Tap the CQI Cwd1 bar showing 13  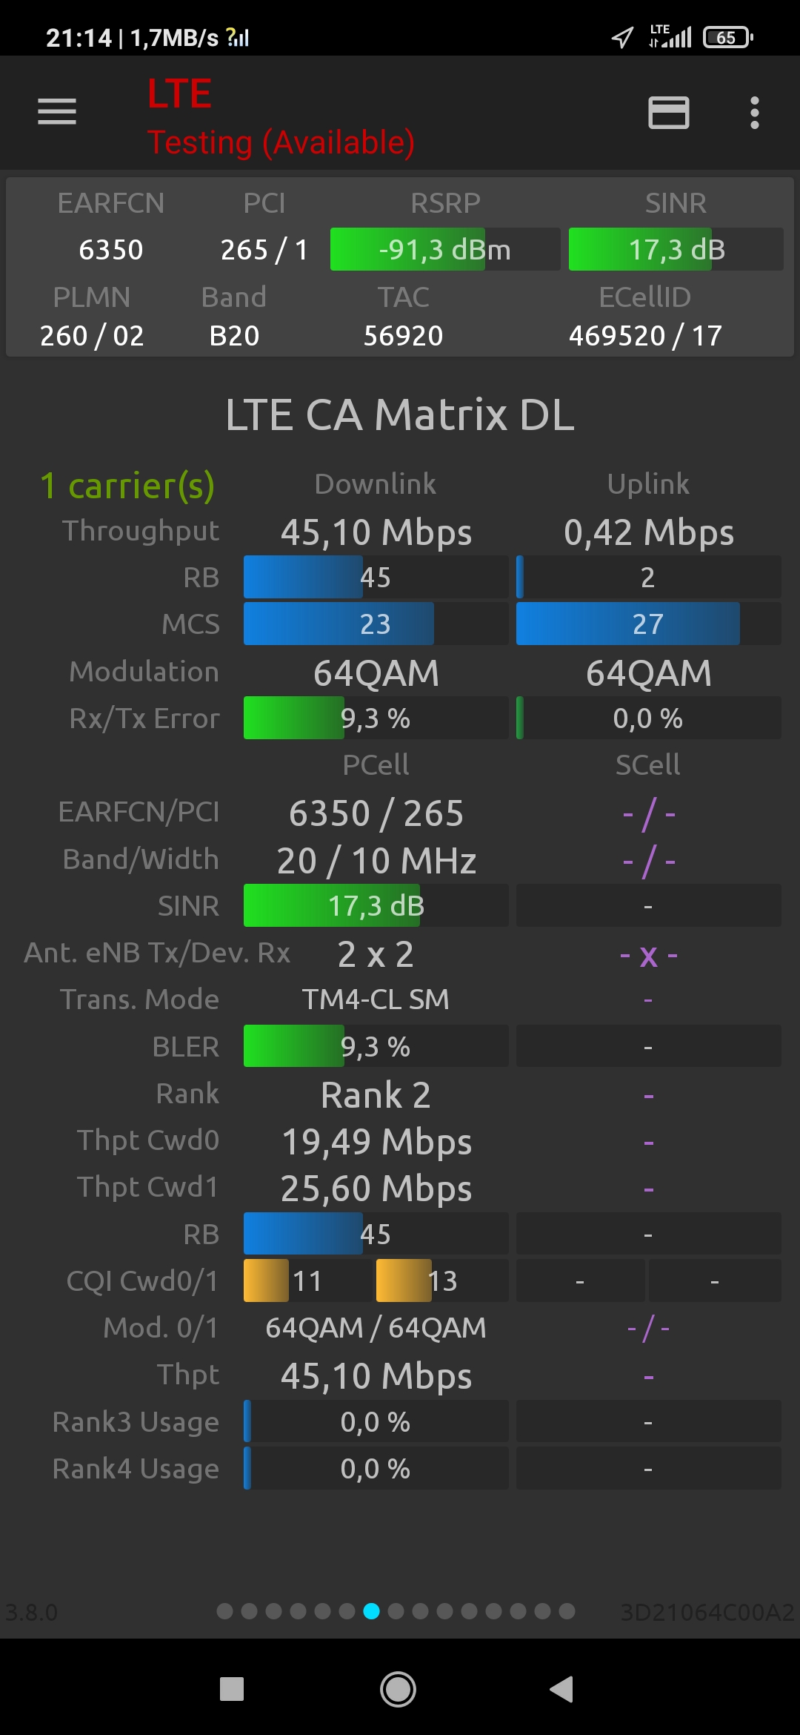441,1281
